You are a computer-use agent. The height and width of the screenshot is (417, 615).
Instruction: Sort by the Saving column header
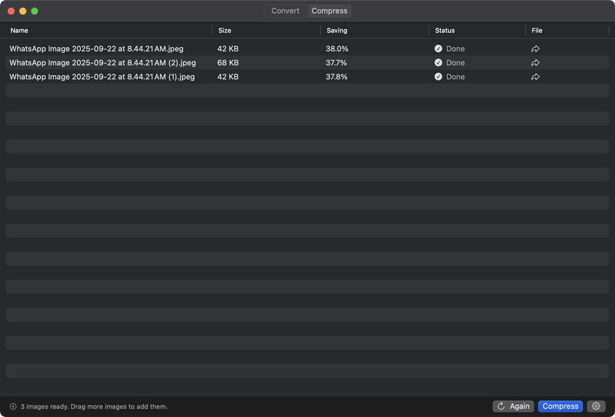pyautogui.click(x=337, y=31)
